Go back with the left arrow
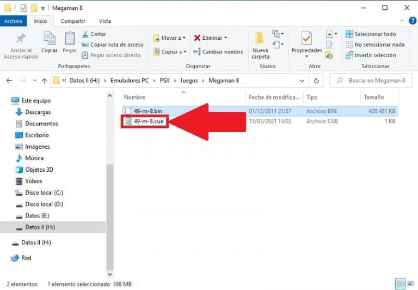The image size is (418, 290). (x=9, y=81)
